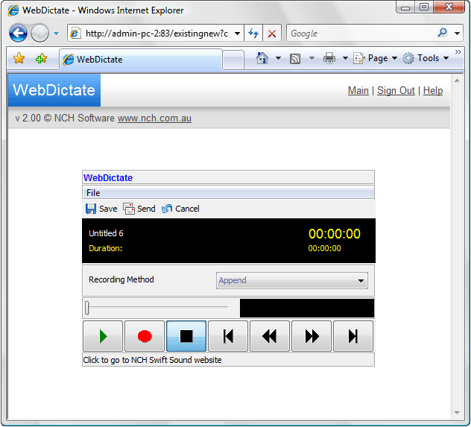Jump to end of dictation
Screen dimensions: 471x427
353,336
